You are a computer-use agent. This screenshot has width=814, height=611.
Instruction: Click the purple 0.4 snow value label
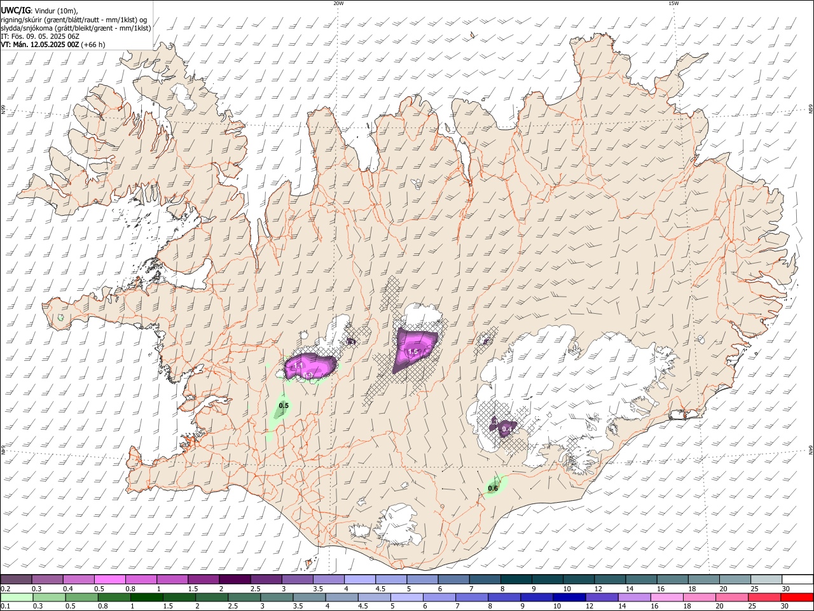(507, 430)
